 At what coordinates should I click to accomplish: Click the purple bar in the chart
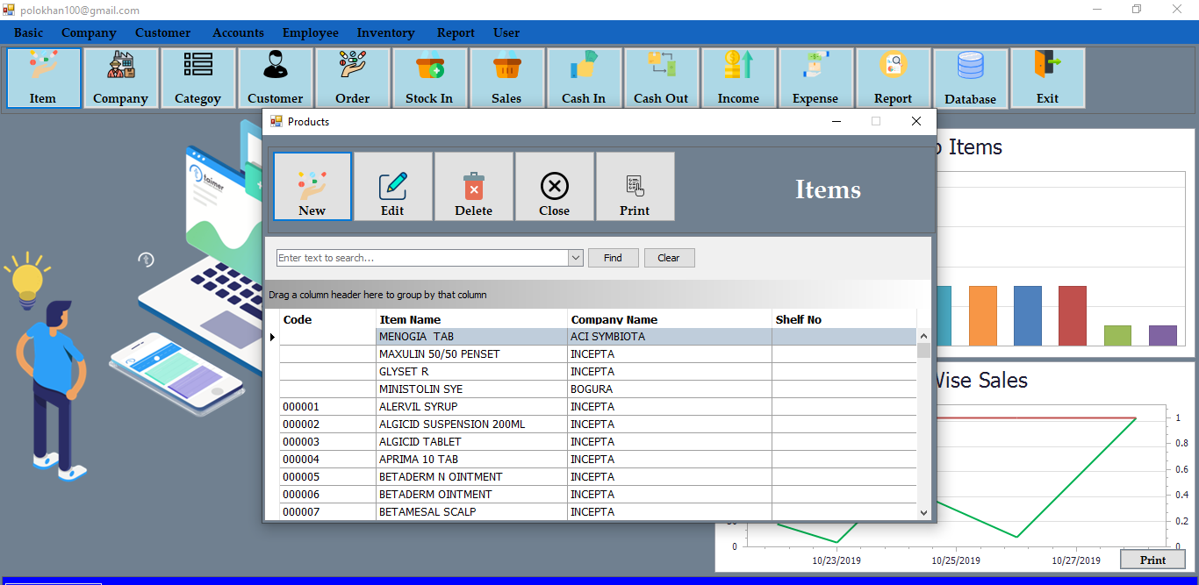point(1163,336)
